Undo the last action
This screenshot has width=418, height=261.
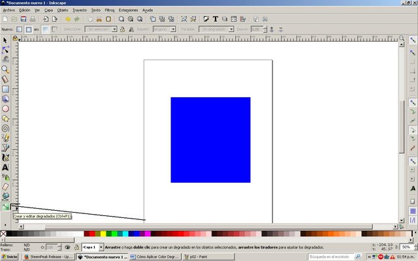point(68,19)
